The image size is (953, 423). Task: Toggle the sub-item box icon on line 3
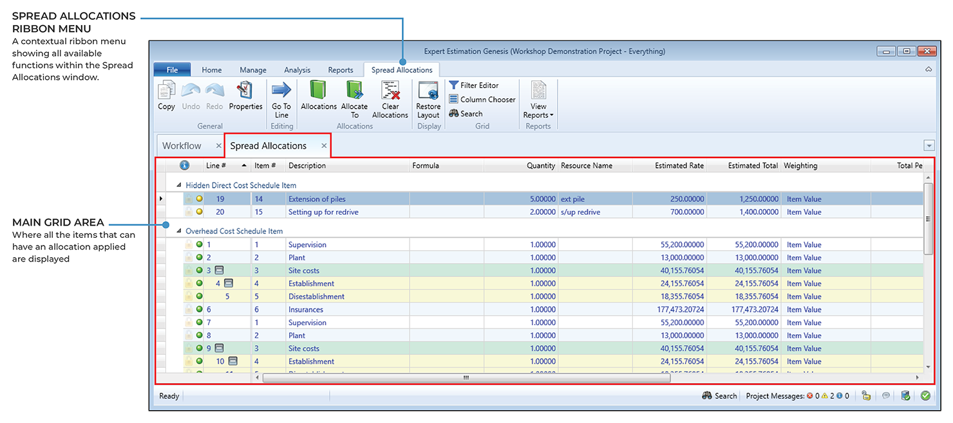point(219,271)
